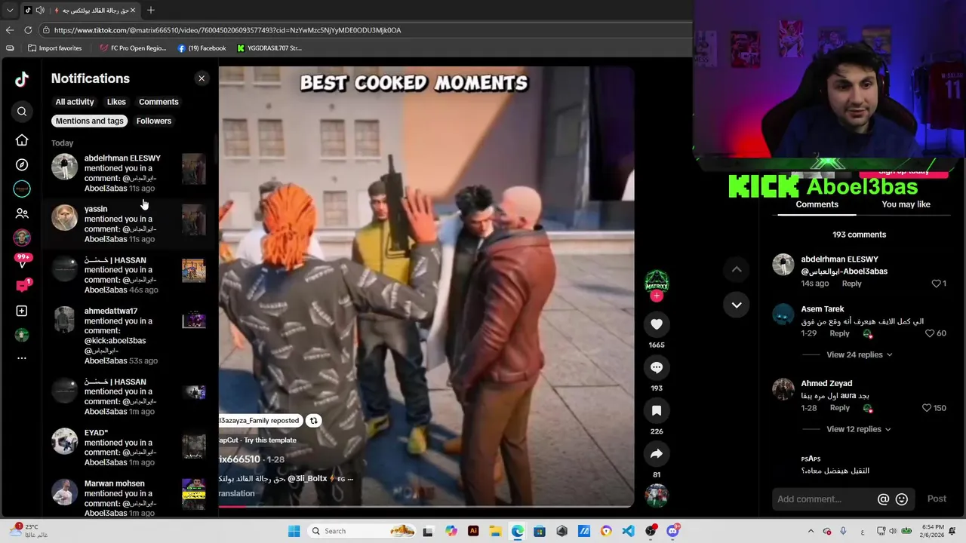Viewport: 966px width, 543px height.
Task: Open ahmedattwa17's mention notification
Action: [128, 336]
